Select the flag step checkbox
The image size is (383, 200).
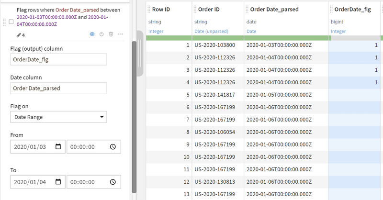click(x=11, y=22)
